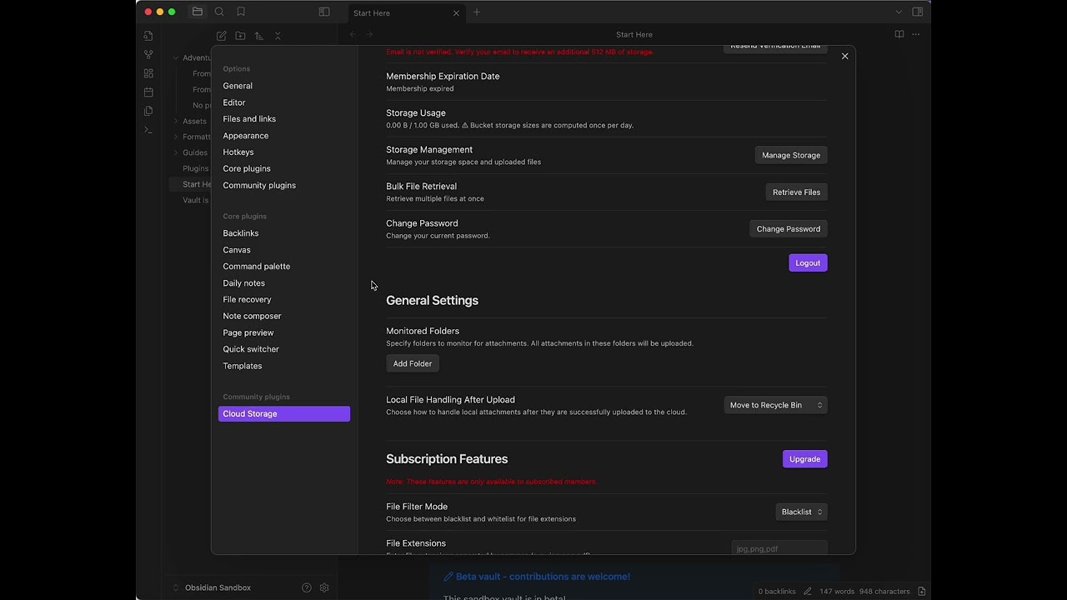Screen dimensions: 1067x600
Task: Change the file sort order icon
Action: pos(258,36)
